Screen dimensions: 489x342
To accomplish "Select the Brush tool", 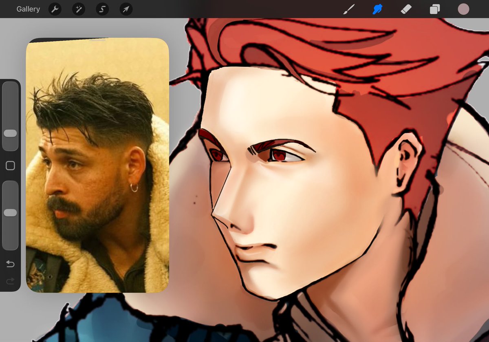I will pyautogui.click(x=348, y=9).
